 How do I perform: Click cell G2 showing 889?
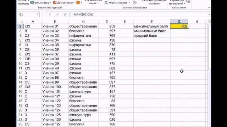tap(179, 26)
